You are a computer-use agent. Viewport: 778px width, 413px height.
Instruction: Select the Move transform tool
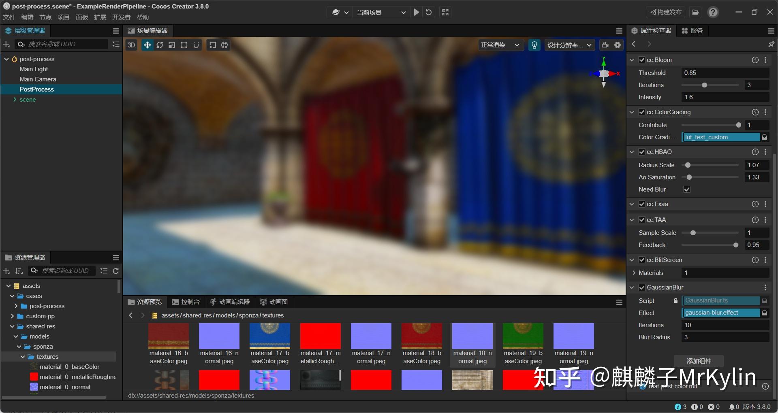[x=147, y=45]
